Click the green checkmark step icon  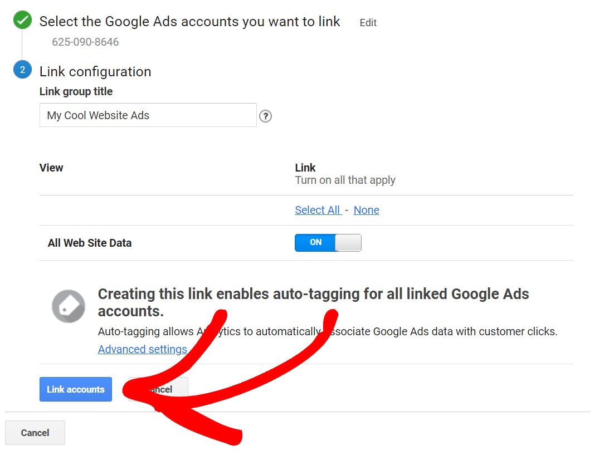pyautogui.click(x=22, y=20)
